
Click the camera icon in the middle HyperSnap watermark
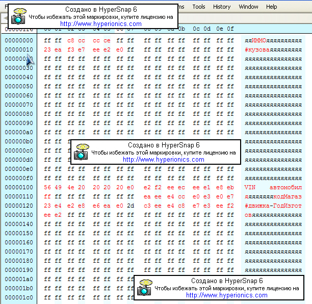click(x=82, y=152)
